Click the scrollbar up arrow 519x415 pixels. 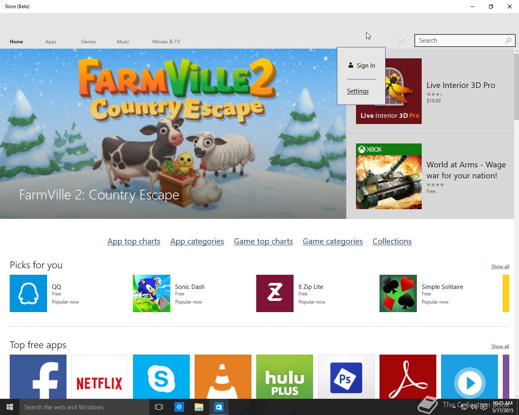coord(516,51)
